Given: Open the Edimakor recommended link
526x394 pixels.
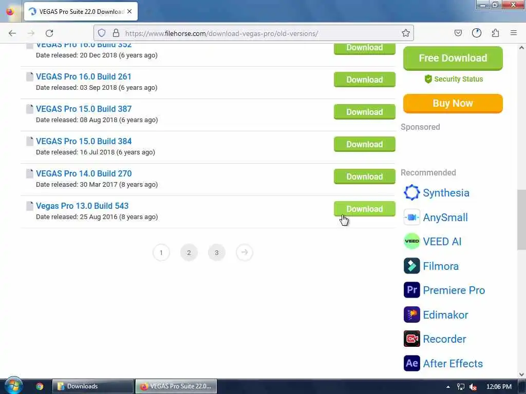Looking at the screenshot, I should tap(445, 315).
